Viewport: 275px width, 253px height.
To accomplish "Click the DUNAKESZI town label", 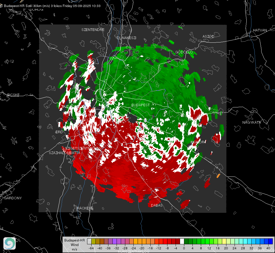I will [x=126, y=38].
